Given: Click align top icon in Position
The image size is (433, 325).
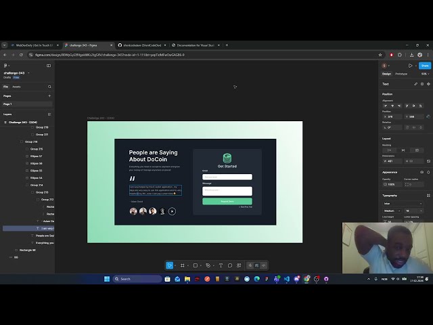Looking at the screenshot, I should coord(407,106).
